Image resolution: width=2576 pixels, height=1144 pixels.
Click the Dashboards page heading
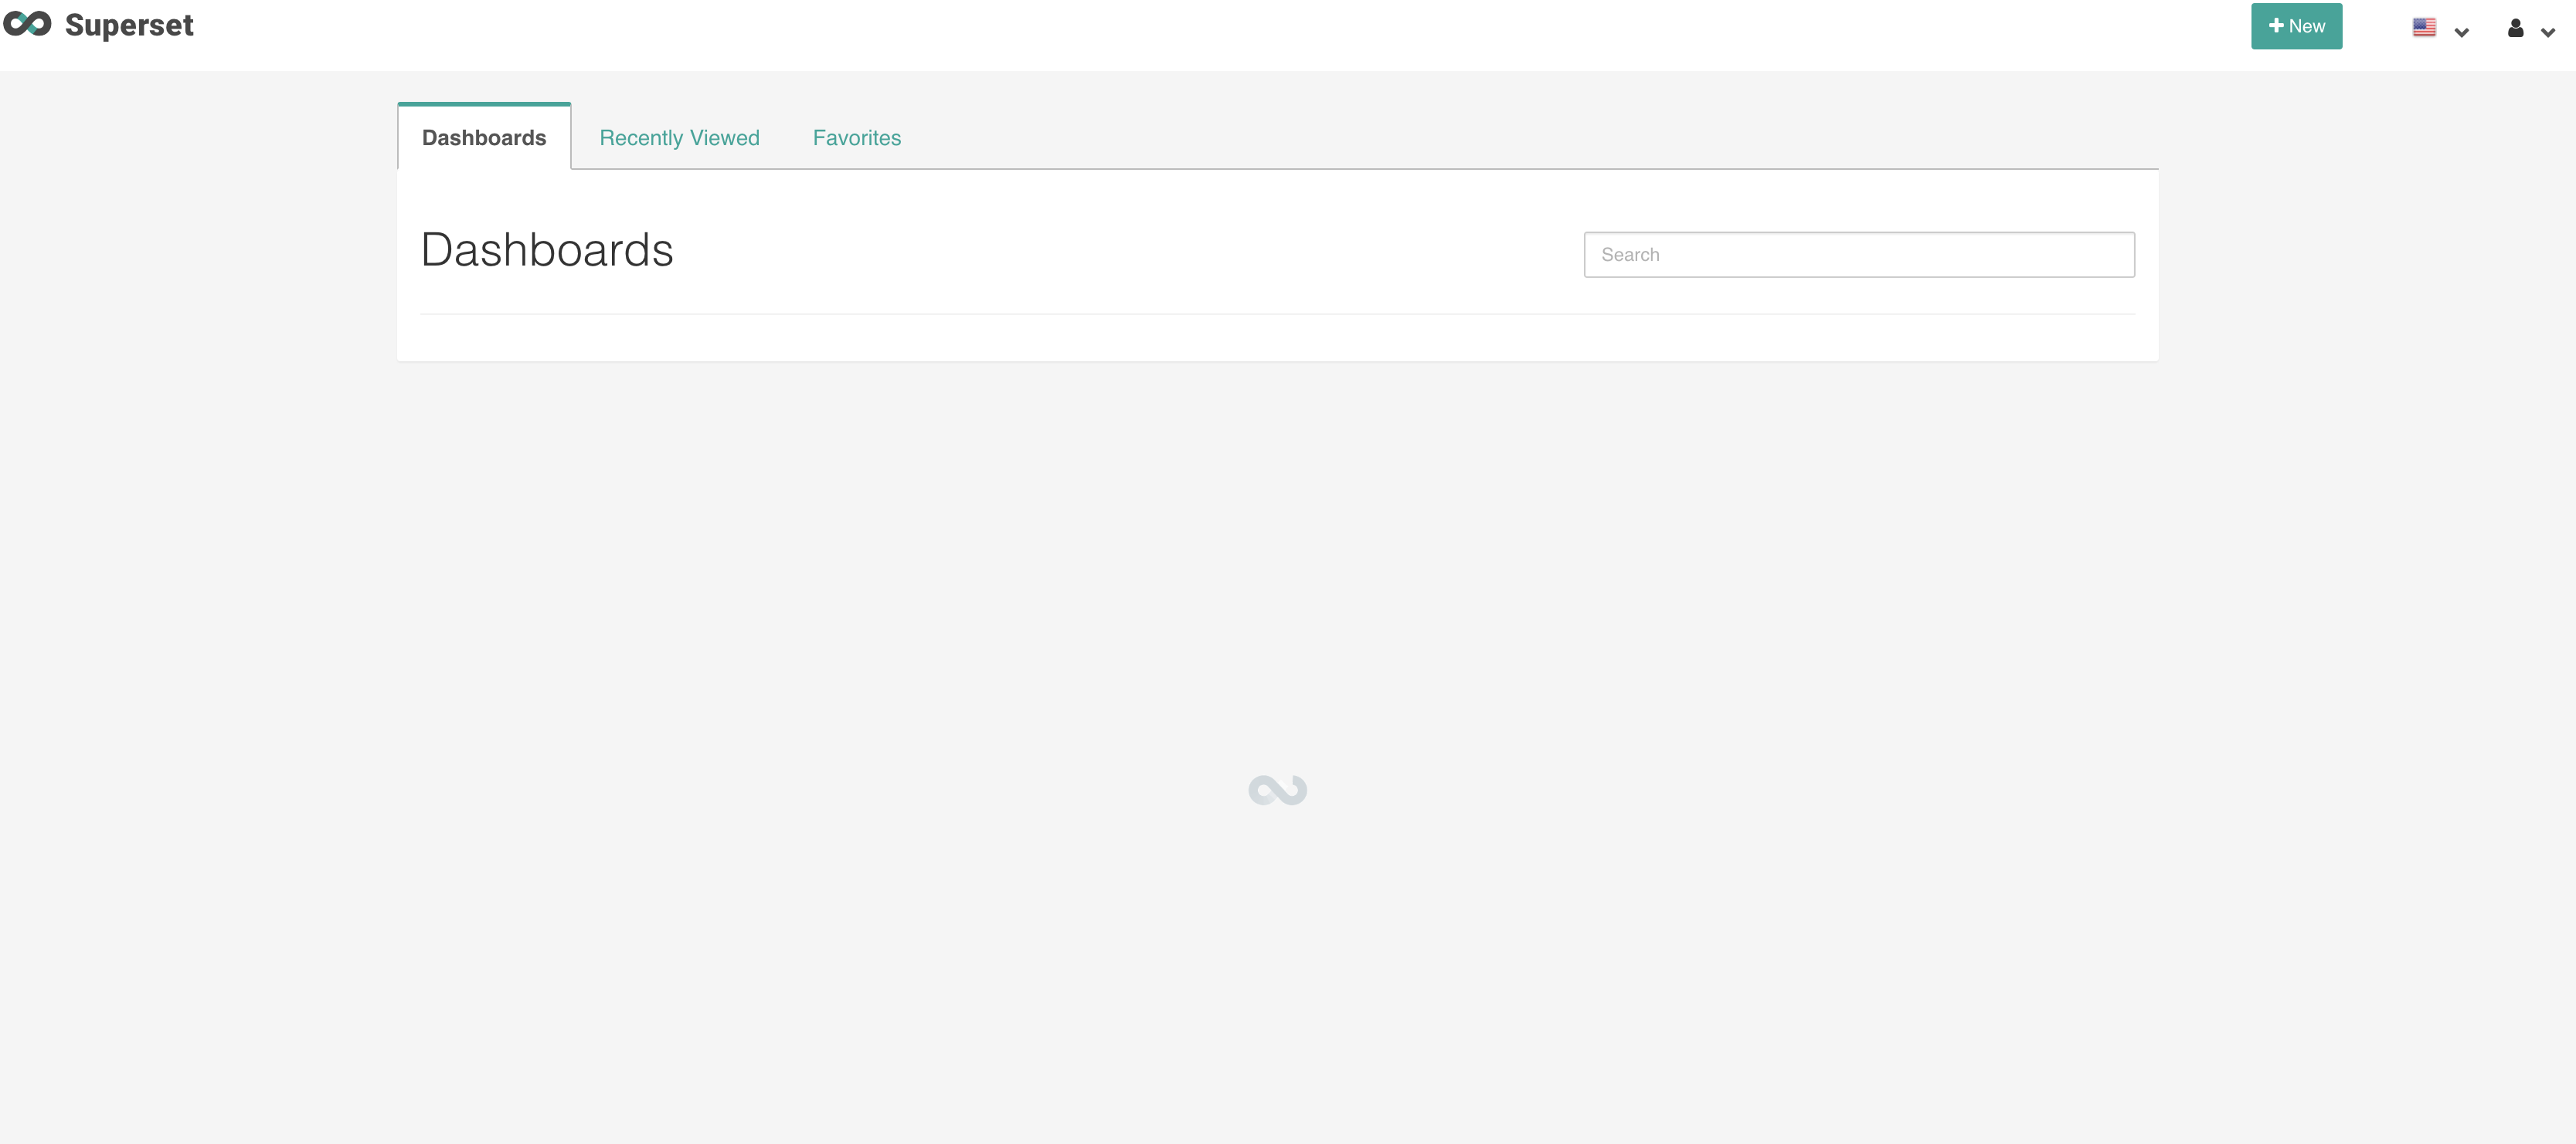click(547, 250)
